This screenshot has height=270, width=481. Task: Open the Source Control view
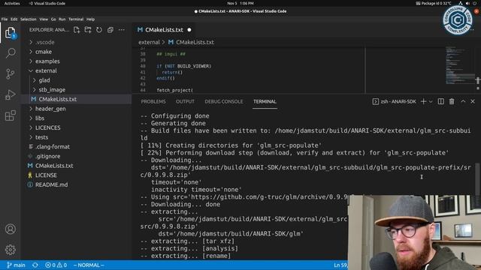10,73
